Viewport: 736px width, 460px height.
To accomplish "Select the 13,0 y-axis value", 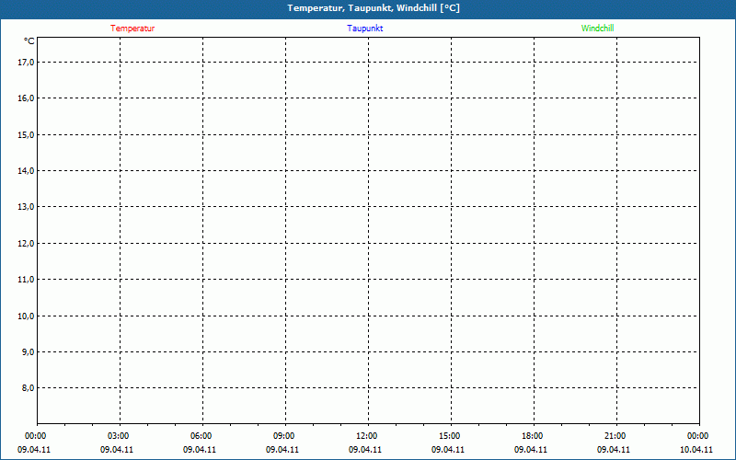I will pos(26,207).
